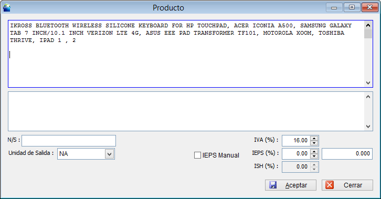Click the ISH (%) up spinner arrow
This screenshot has width=381, height=199.
click(314, 164)
